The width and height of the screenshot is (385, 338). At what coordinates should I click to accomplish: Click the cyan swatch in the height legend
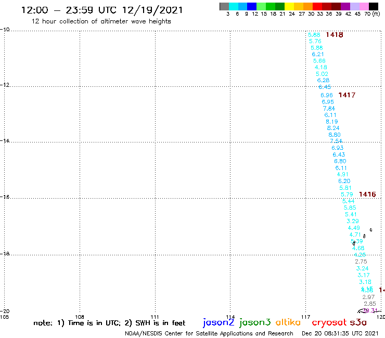click(234, 6)
